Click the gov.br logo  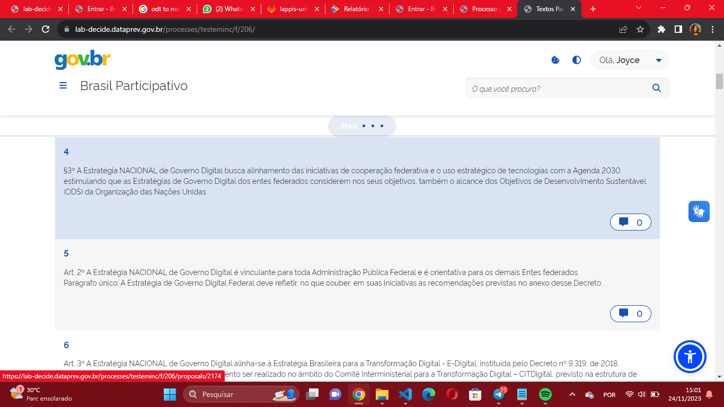82,60
